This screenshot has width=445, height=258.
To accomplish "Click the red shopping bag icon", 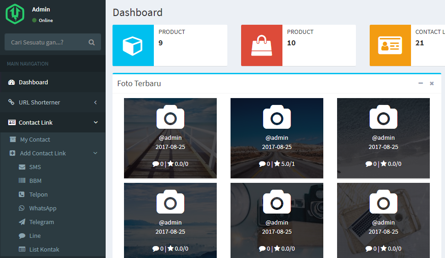I will pos(262,45).
